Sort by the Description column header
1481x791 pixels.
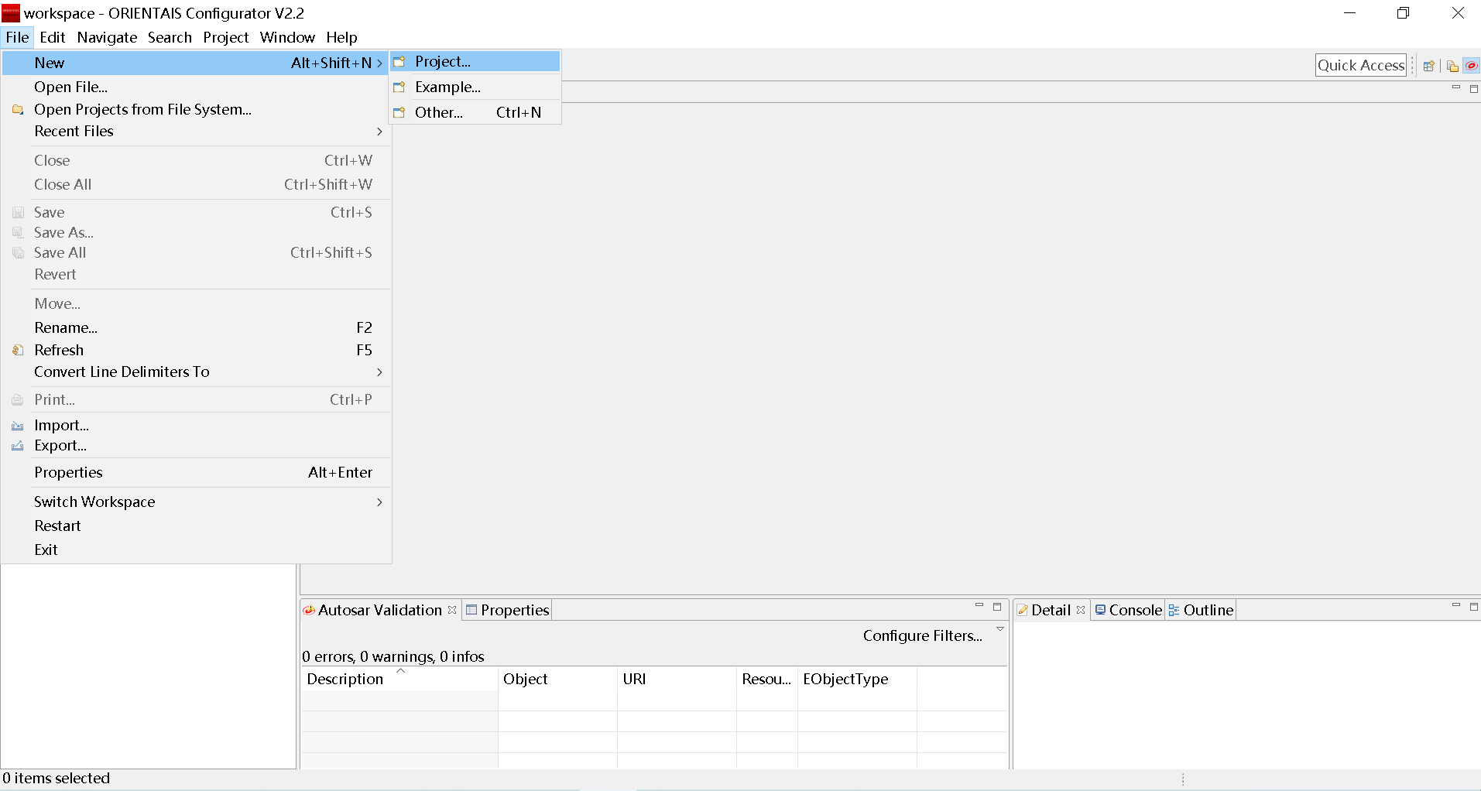345,679
